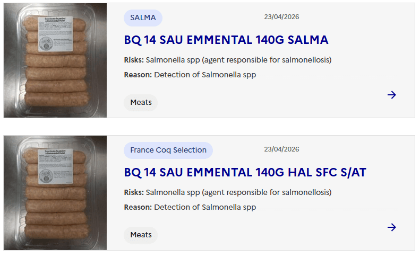Open the BQ 14 SAU EMMENTAL 140G HAL SFC S/AT title
Image resolution: width=420 pixels, height=258 pixels.
pos(245,173)
